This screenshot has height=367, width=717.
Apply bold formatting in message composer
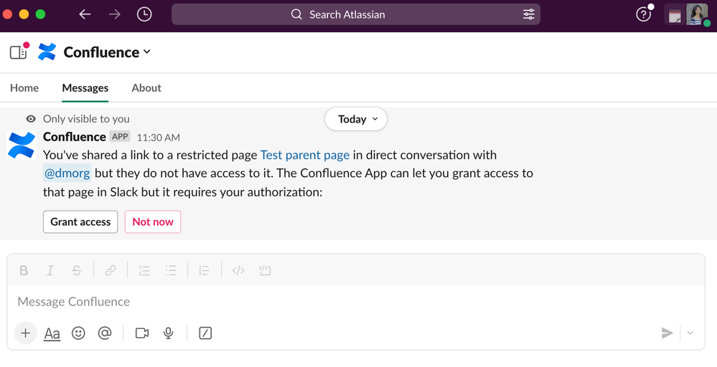(24, 270)
